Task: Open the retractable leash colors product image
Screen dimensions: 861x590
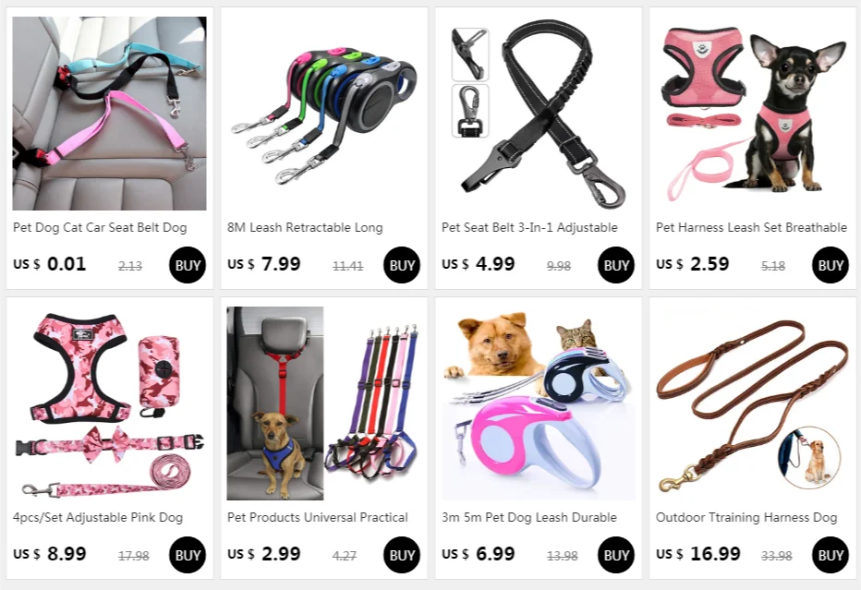Action: click(324, 113)
